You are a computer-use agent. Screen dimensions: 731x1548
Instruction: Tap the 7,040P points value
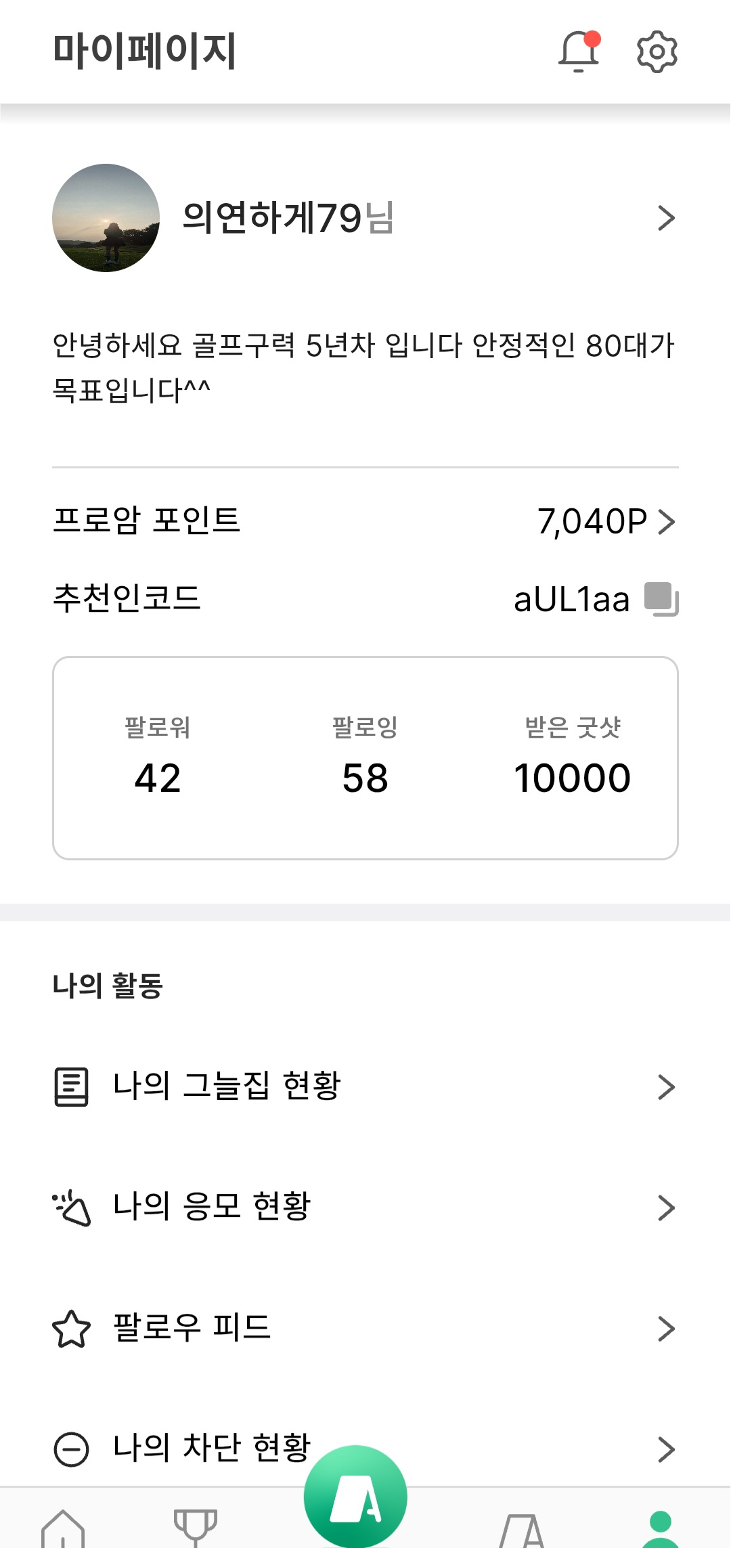592,522
